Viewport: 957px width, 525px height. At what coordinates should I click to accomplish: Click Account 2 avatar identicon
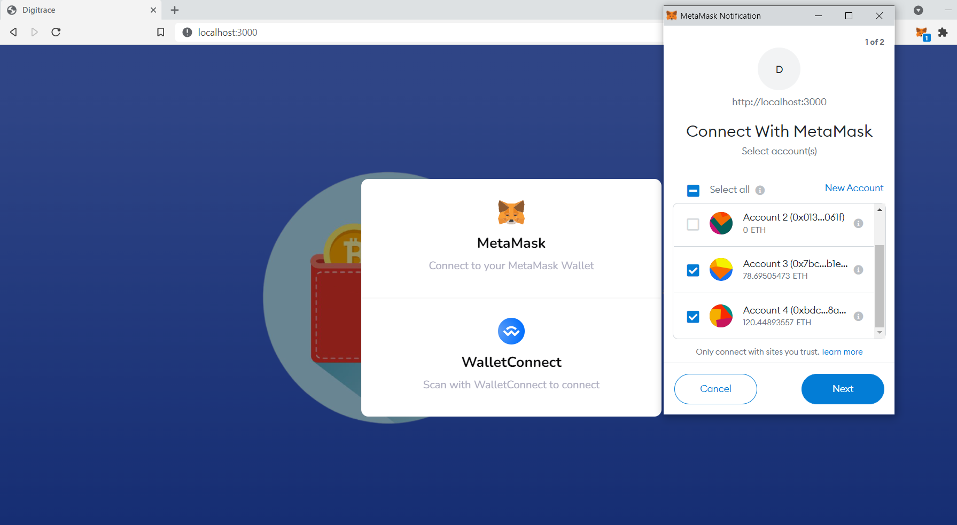(x=721, y=223)
